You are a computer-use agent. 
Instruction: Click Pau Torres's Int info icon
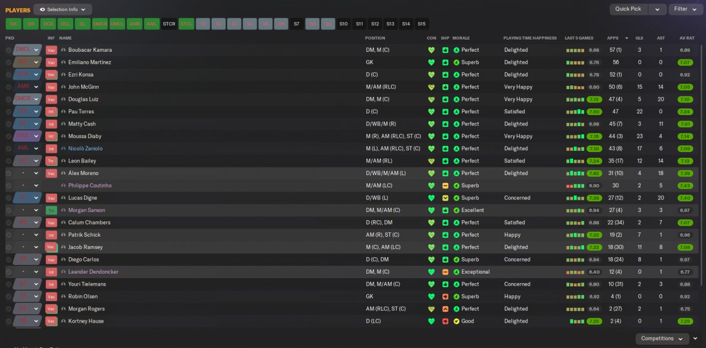pos(51,112)
